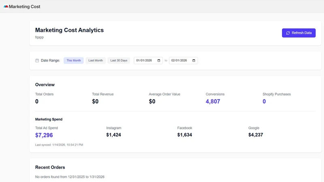This screenshot has width=324, height=182.
Task: Click the Shopify Purchases label
Action: click(277, 94)
